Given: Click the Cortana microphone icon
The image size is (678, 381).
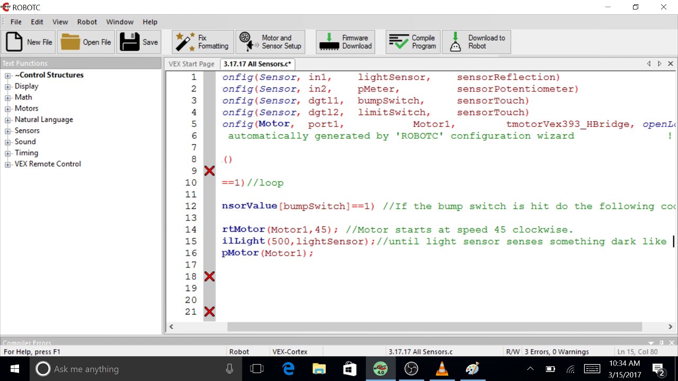Looking at the screenshot, I should click(229, 369).
